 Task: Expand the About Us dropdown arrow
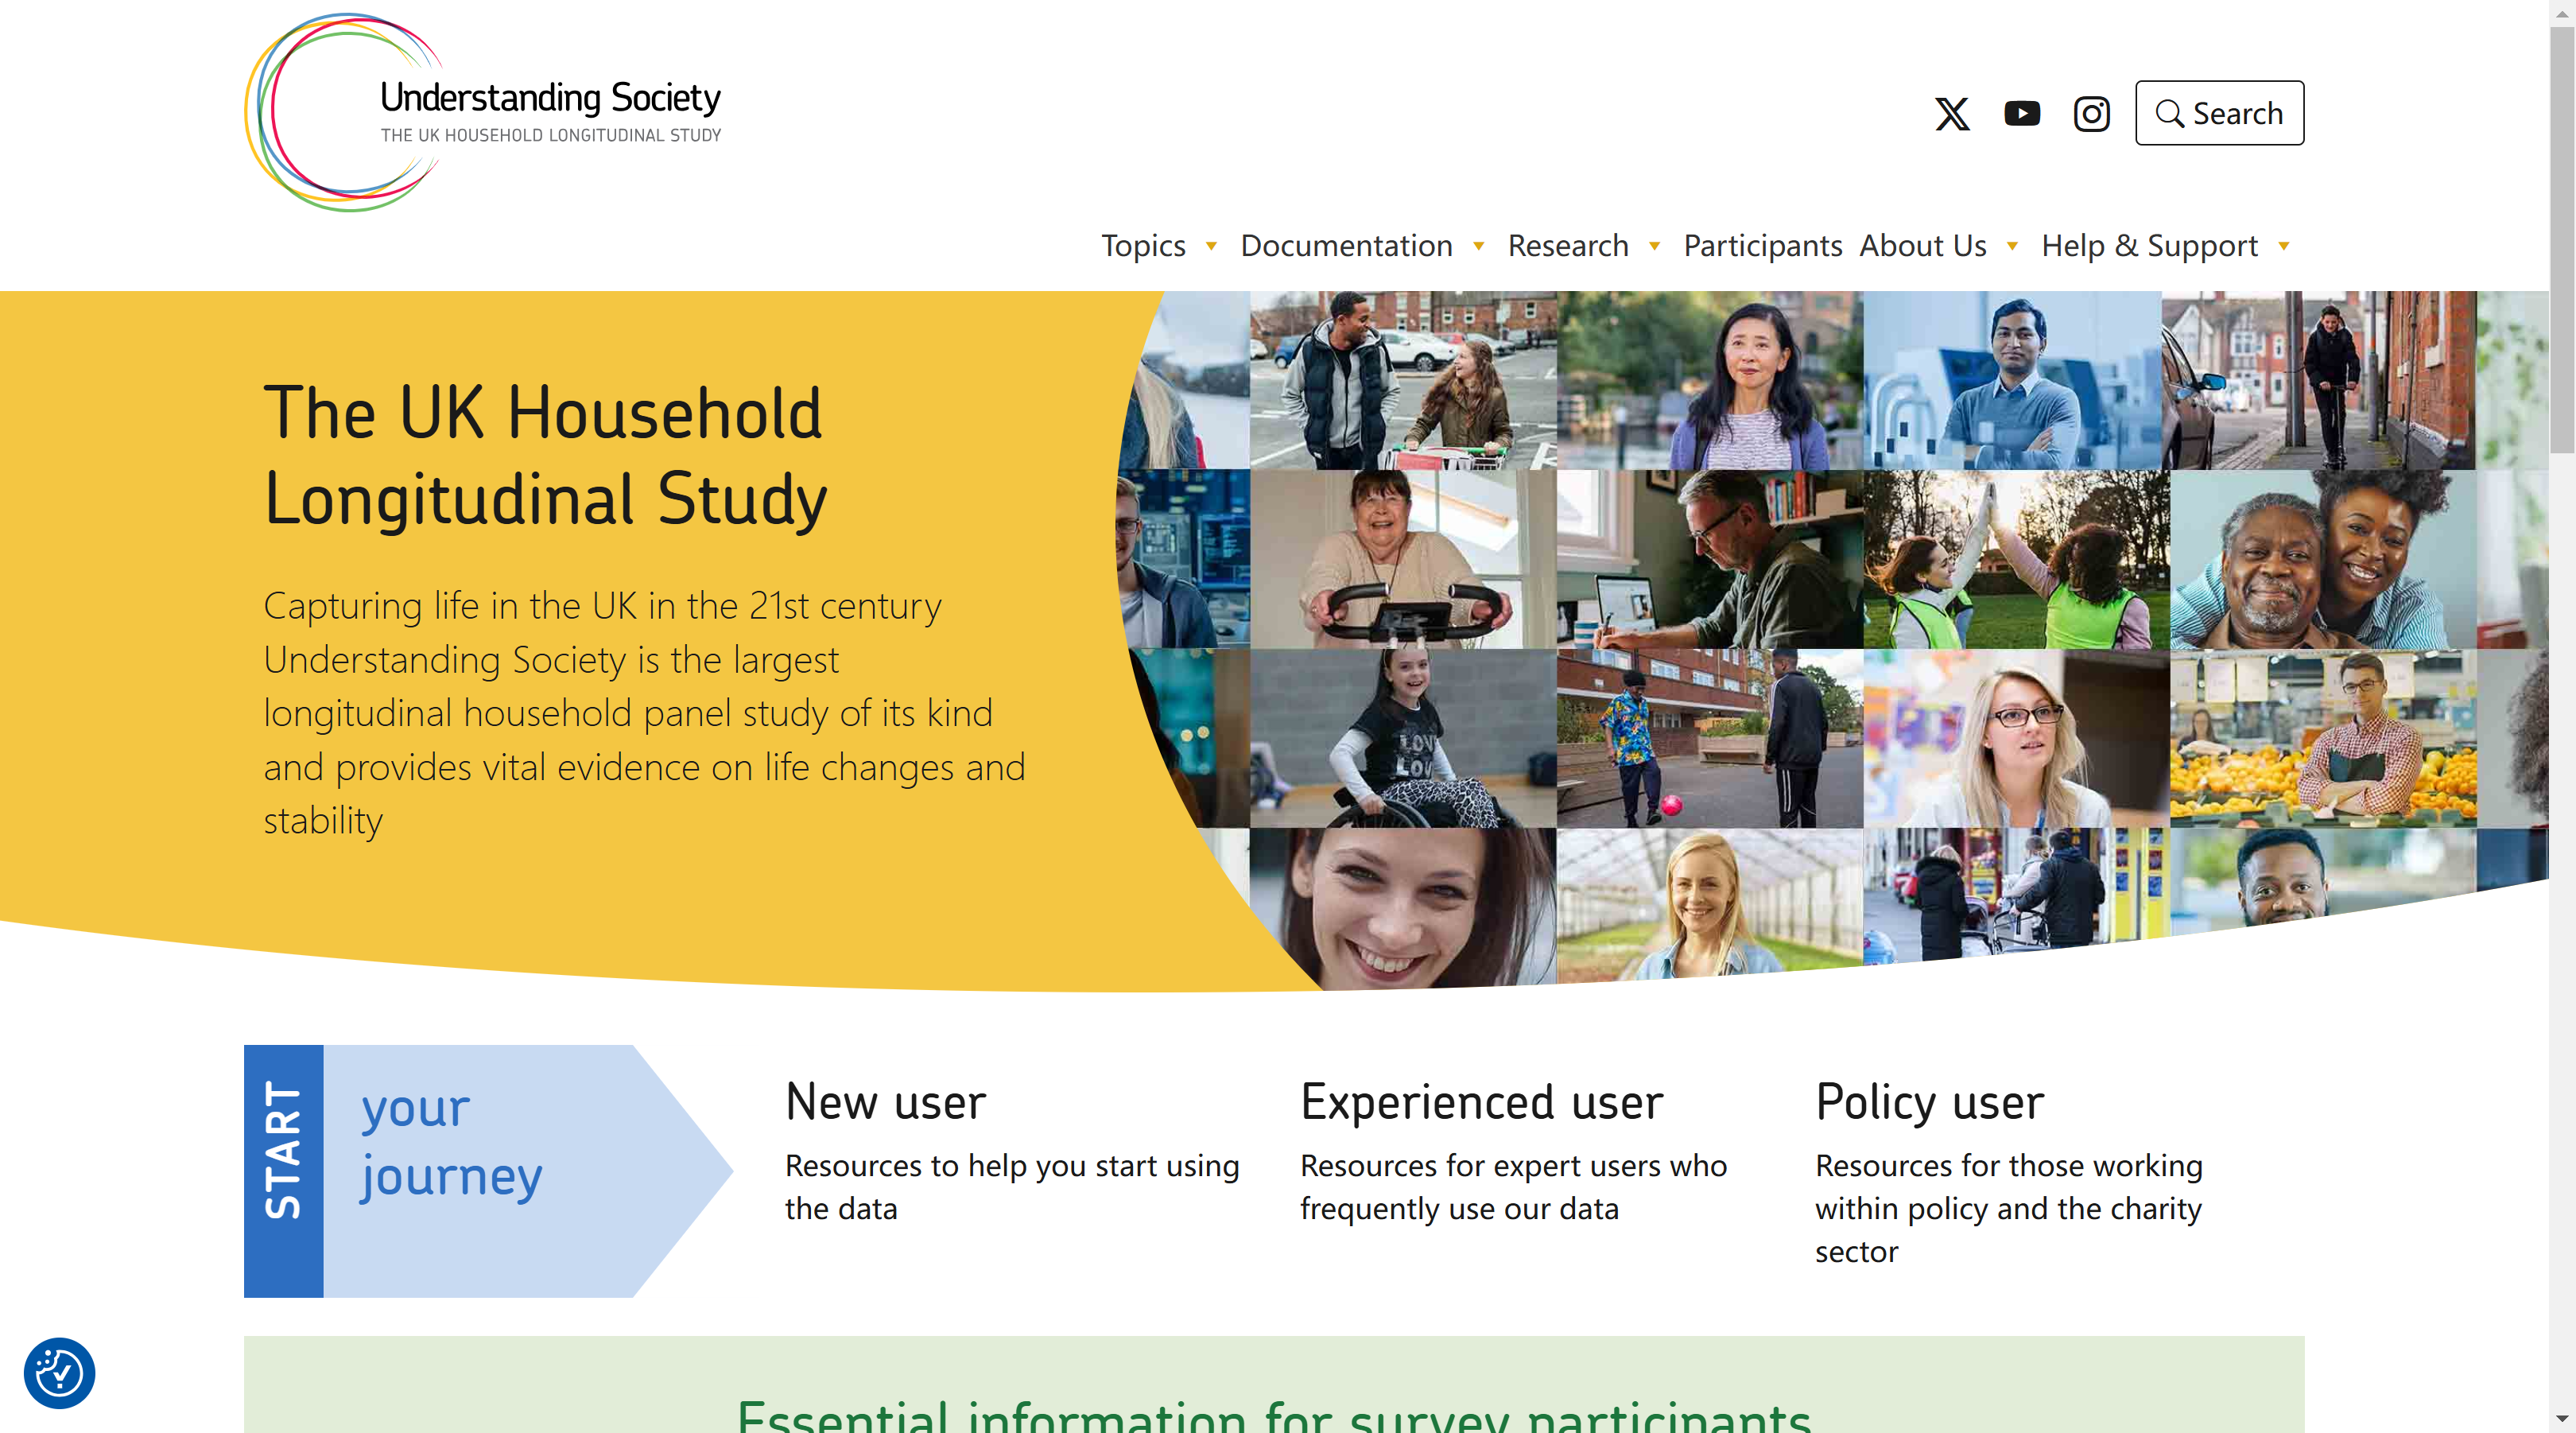tap(2012, 246)
